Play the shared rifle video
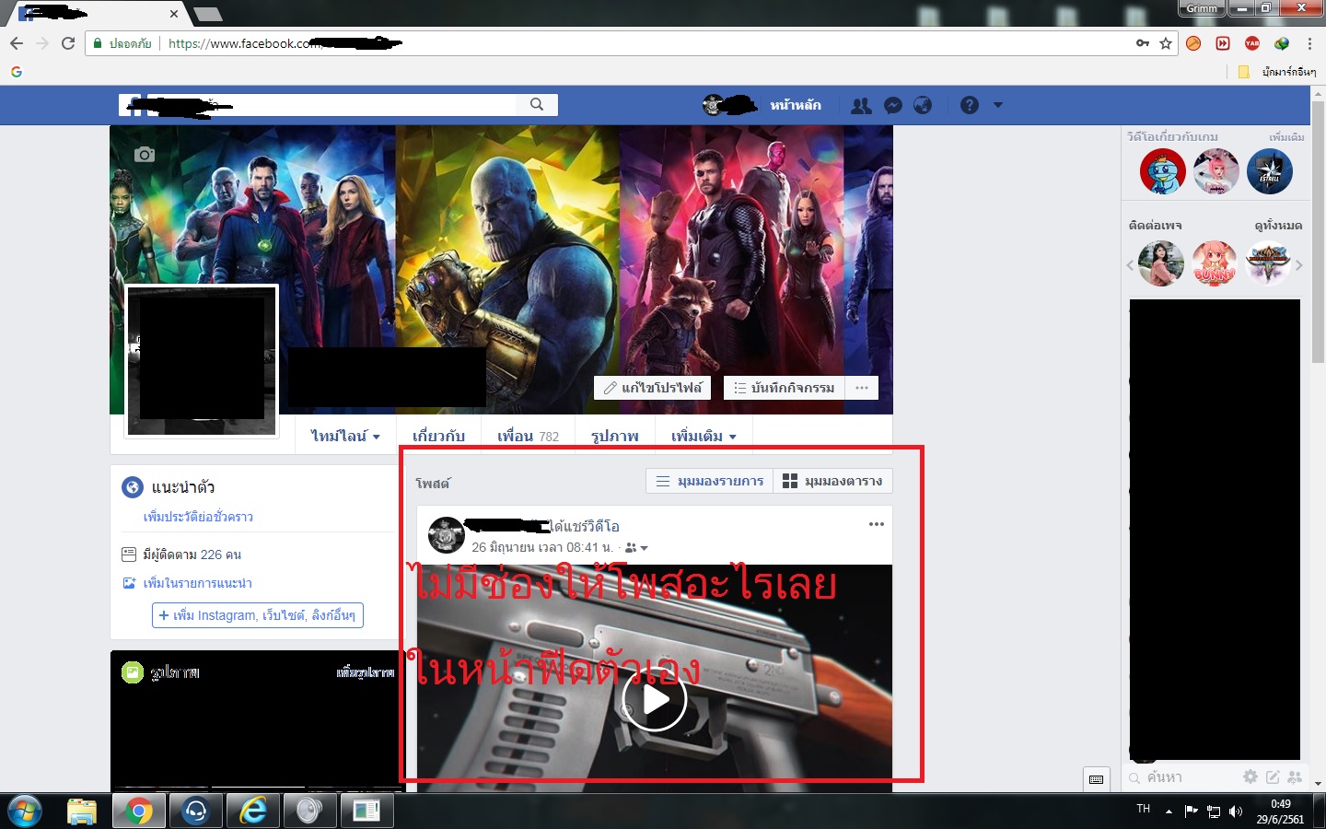1326x829 pixels. point(655,699)
